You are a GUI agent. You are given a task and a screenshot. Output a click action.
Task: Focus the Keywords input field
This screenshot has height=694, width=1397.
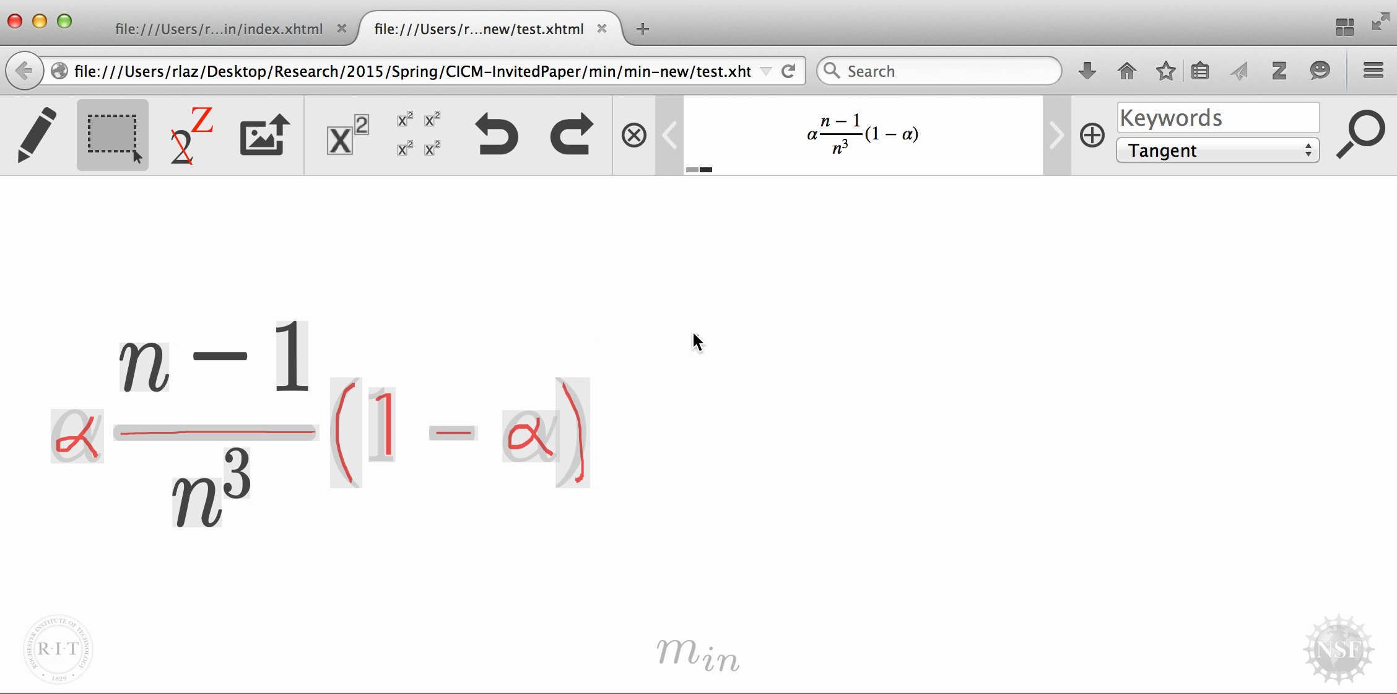click(x=1217, y=118)
